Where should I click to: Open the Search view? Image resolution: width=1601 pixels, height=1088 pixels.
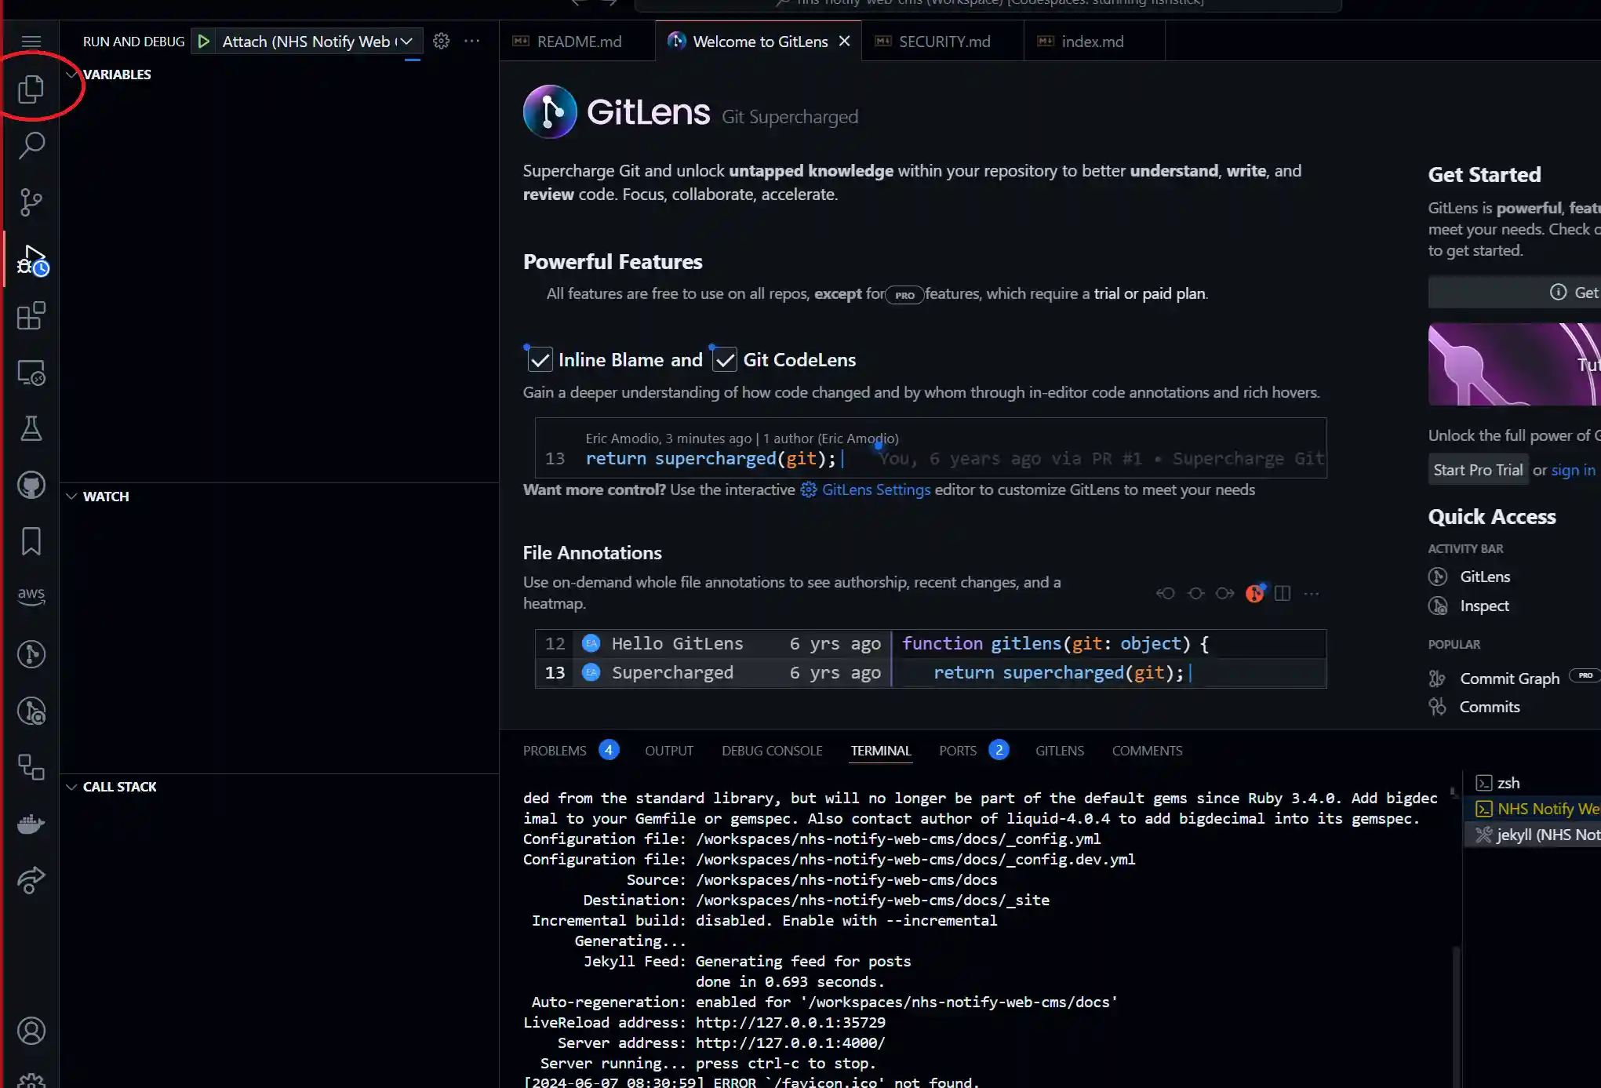pos(31,145)
